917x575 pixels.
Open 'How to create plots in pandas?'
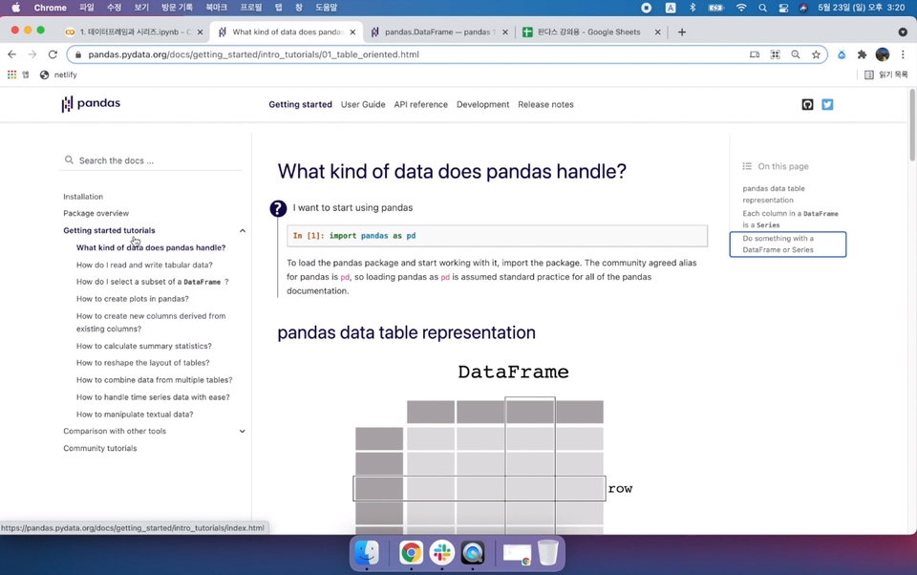[x=133, y=299]
